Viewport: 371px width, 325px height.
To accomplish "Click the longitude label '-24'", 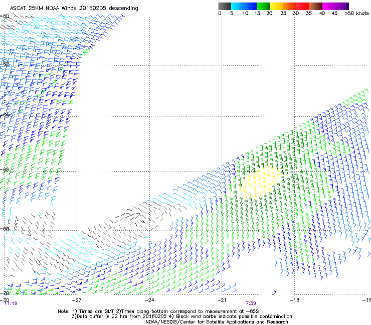I will [x=149, y=300].
